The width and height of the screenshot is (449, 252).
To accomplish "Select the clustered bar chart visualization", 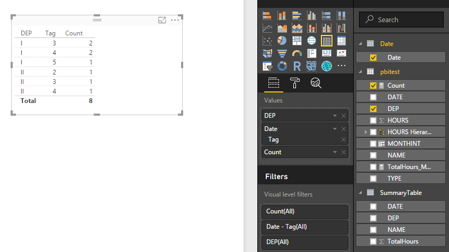I will (297, 15).
